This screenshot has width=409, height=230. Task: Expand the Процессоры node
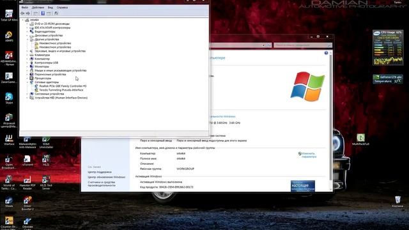coord(27,78)
